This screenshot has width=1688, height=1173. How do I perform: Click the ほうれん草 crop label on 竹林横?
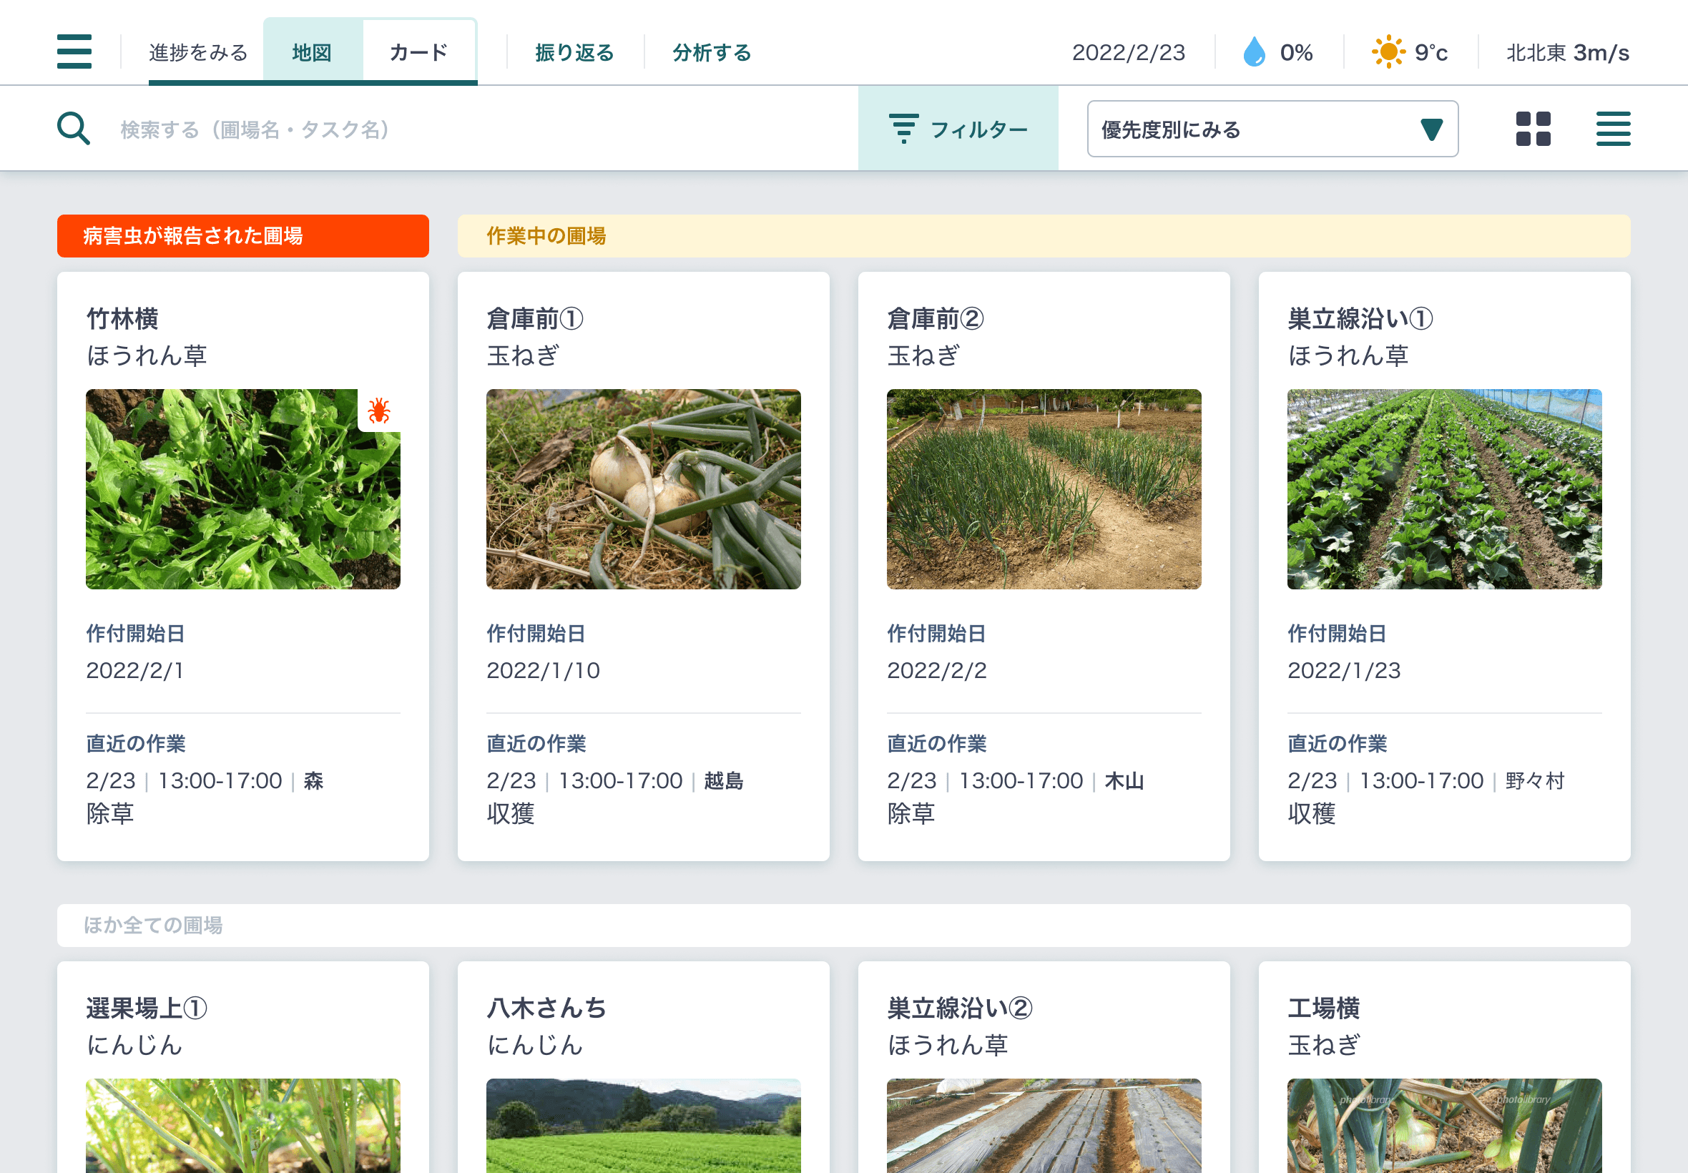[x=147, y=355]
